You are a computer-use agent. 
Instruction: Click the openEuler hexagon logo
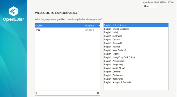point(14,11)
